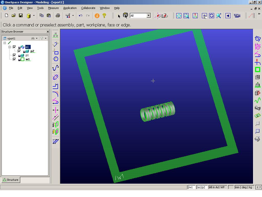
Task: Click the zoom-in magnifier with plus icon
Action: tap(219, 16)
